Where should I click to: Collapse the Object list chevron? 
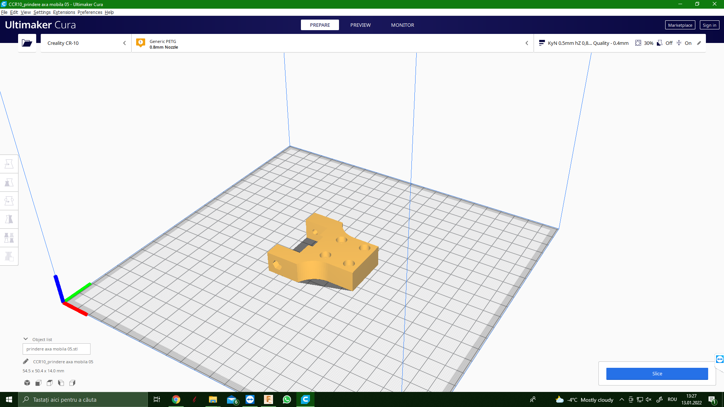(x=26, y=339)
